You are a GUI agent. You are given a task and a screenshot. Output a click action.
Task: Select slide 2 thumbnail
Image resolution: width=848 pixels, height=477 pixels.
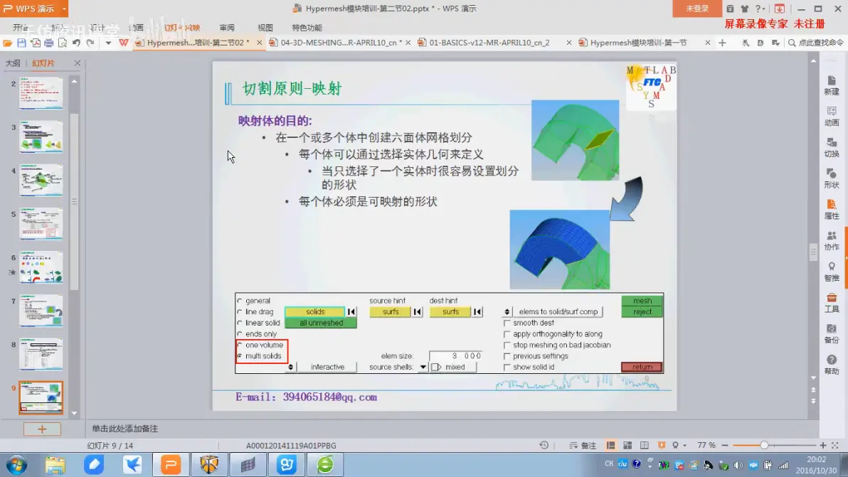tap(41, 93)
